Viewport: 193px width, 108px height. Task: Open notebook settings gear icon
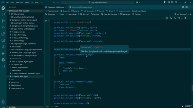[x=183, y=7]
